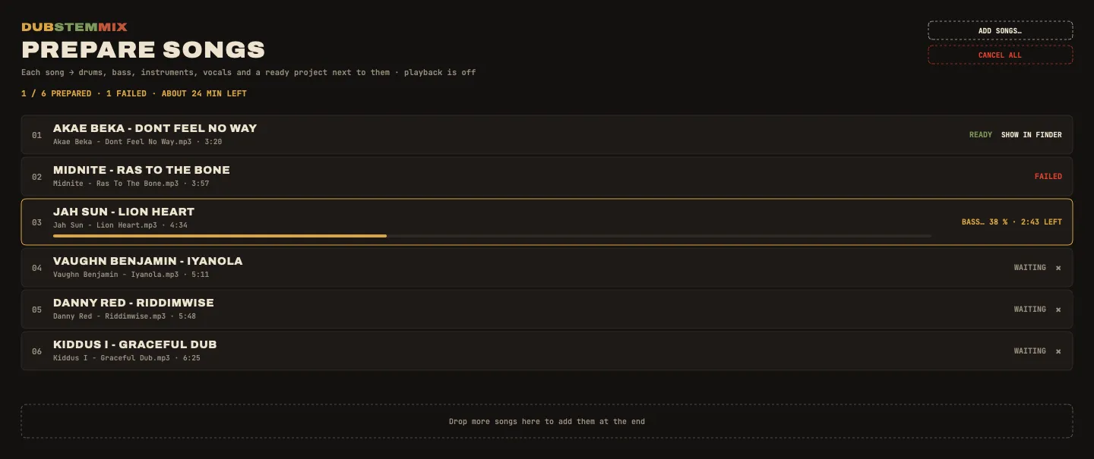Select the Danny Red - Riddimwise title
Image resolution: width=1094 pixels, height=459 pixels.
click(134, 303)
